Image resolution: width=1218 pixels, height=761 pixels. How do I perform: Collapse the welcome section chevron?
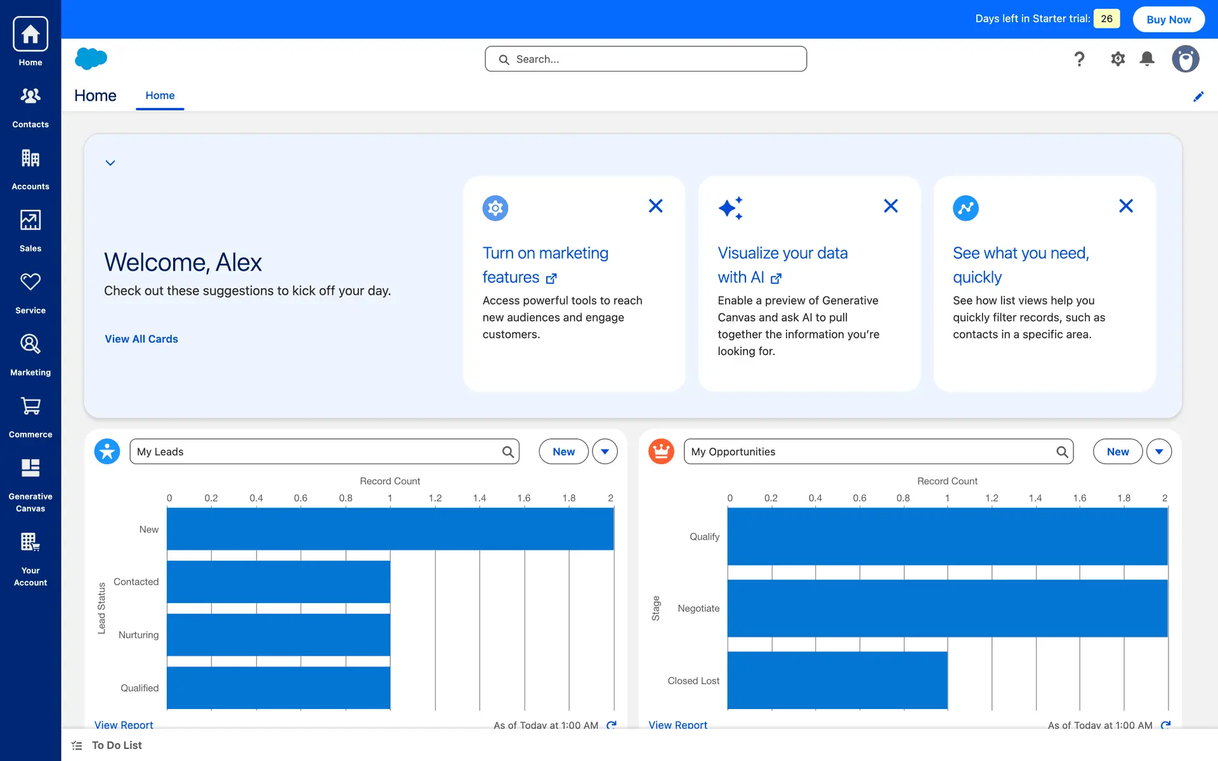tap(110, 163)
